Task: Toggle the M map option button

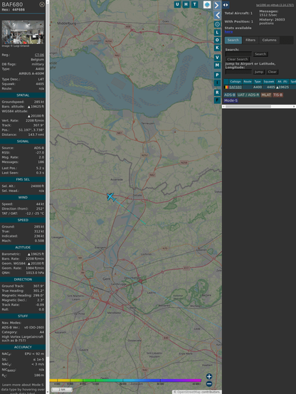Action: (217, 65)
